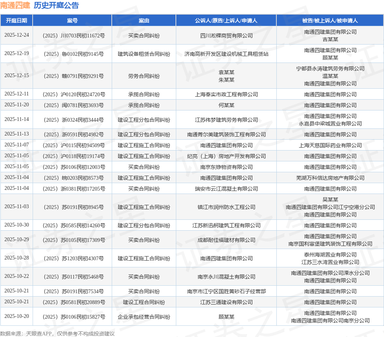Click defendant 宁都县永涛建筑劳务有限公司
Viewport: 384px width, 337px height.
[x=330, y=69]
